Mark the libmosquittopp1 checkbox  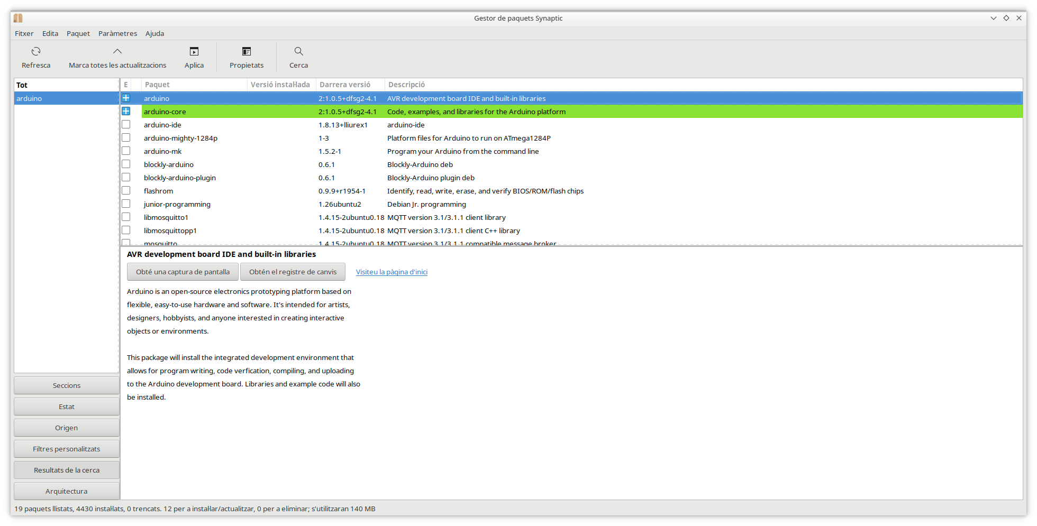point(126,230)
